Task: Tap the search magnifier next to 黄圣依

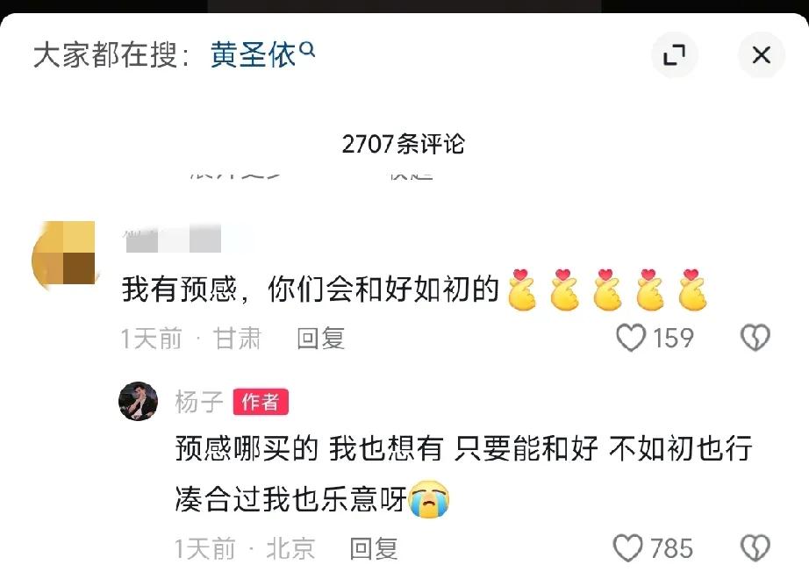Action: point(307,49)
